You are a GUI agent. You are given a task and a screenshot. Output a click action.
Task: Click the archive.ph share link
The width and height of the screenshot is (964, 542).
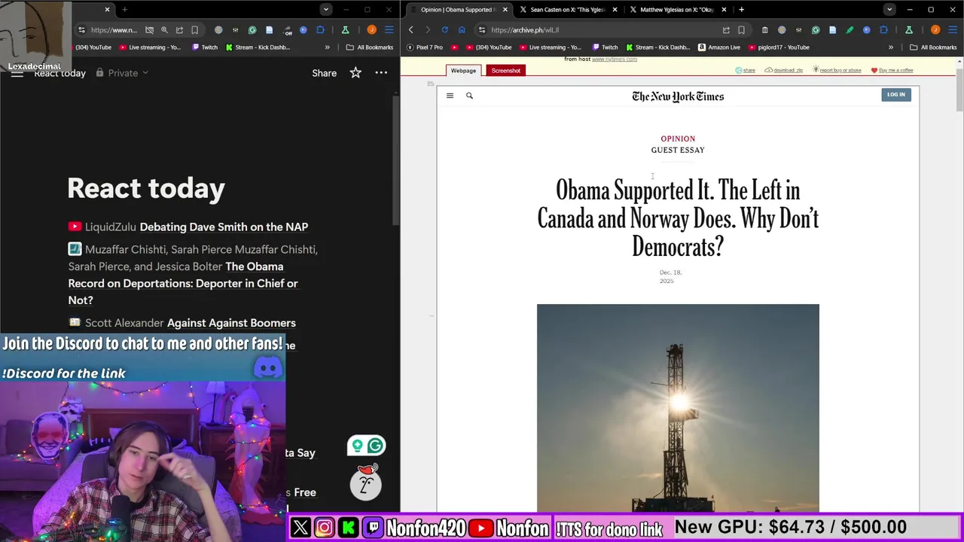pyautogui.click(x=746, y=70)
